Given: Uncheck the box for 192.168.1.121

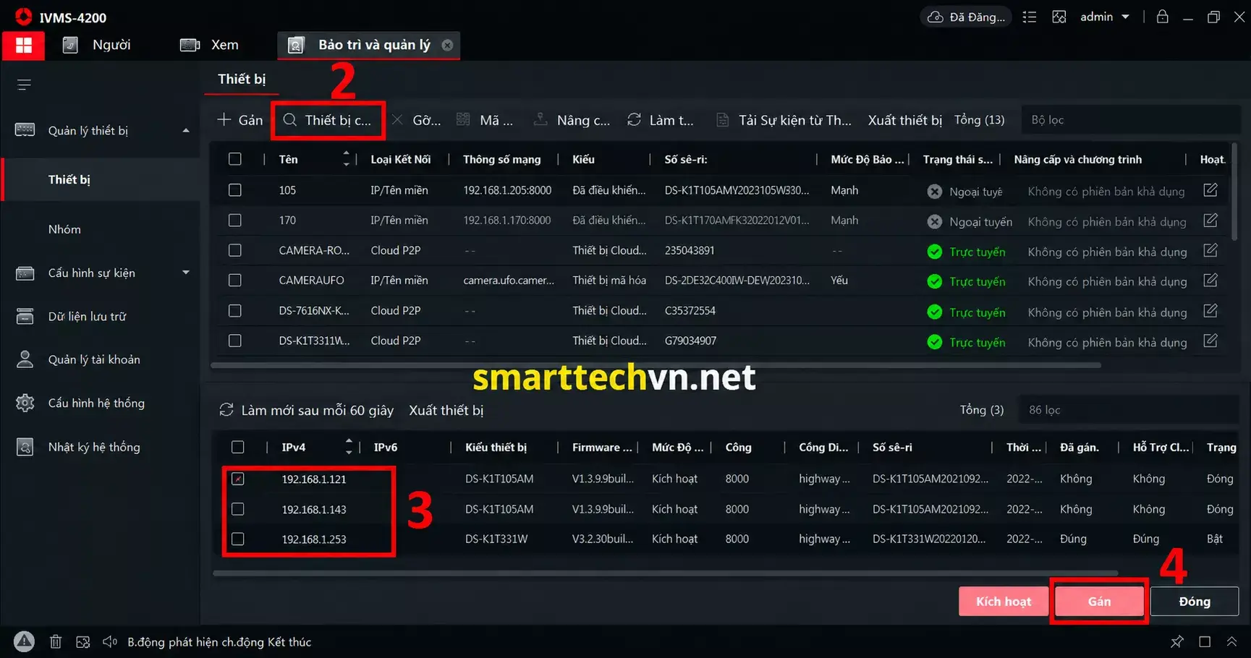Looking at the screenshot, I should pos(238,479).
